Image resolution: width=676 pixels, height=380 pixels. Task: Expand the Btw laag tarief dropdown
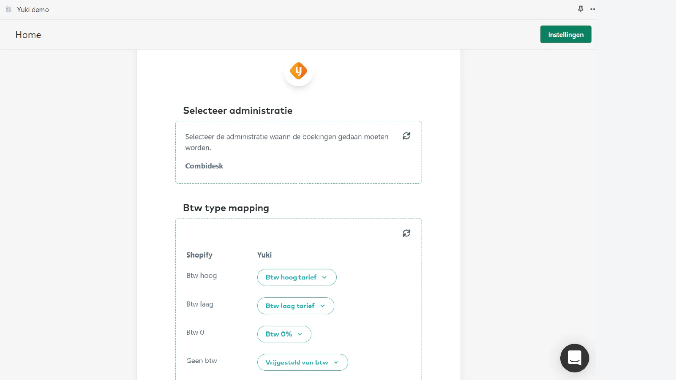[x=296, y=306]
